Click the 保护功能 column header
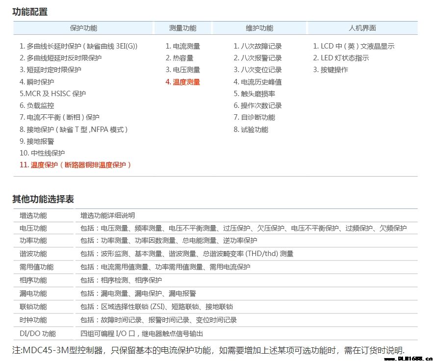 pos(83,28)
